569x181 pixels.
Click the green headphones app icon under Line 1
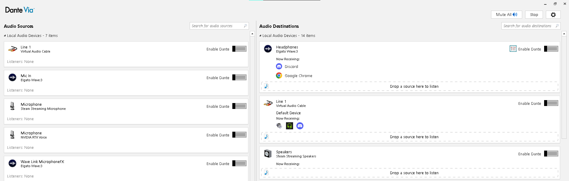click(x=290, y=126)
